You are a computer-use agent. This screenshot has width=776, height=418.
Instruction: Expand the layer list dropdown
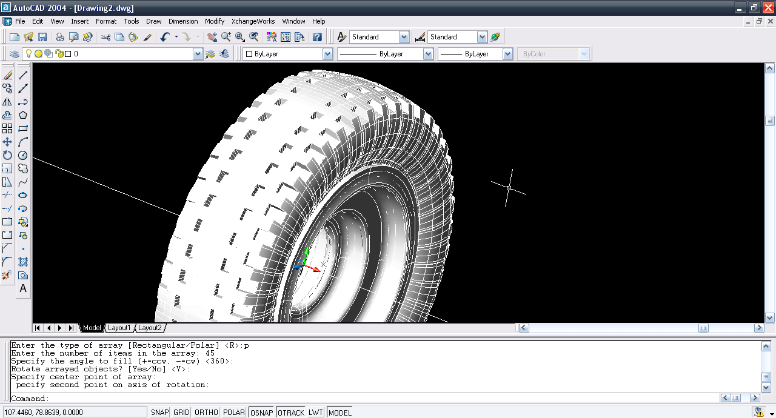[198, 54]
